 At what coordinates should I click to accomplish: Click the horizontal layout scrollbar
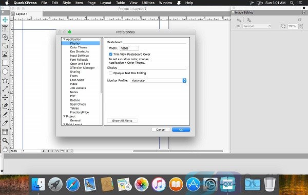[178, 151]
